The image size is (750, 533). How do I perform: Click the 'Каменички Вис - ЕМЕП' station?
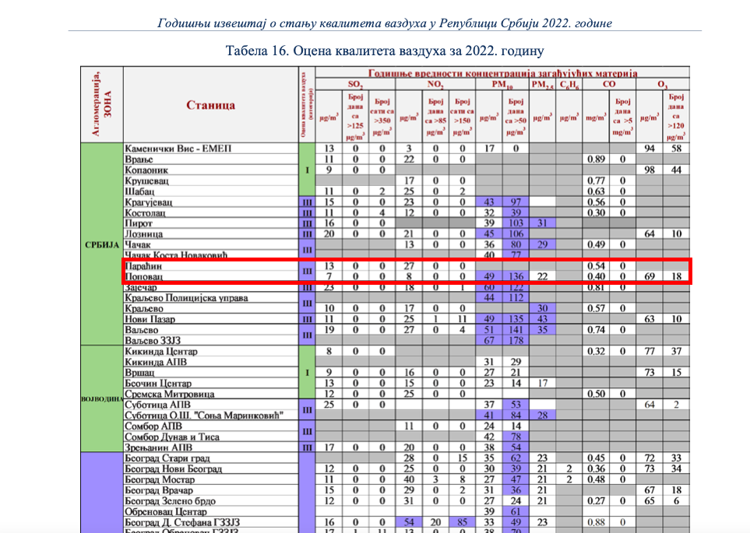pos(178,149)
